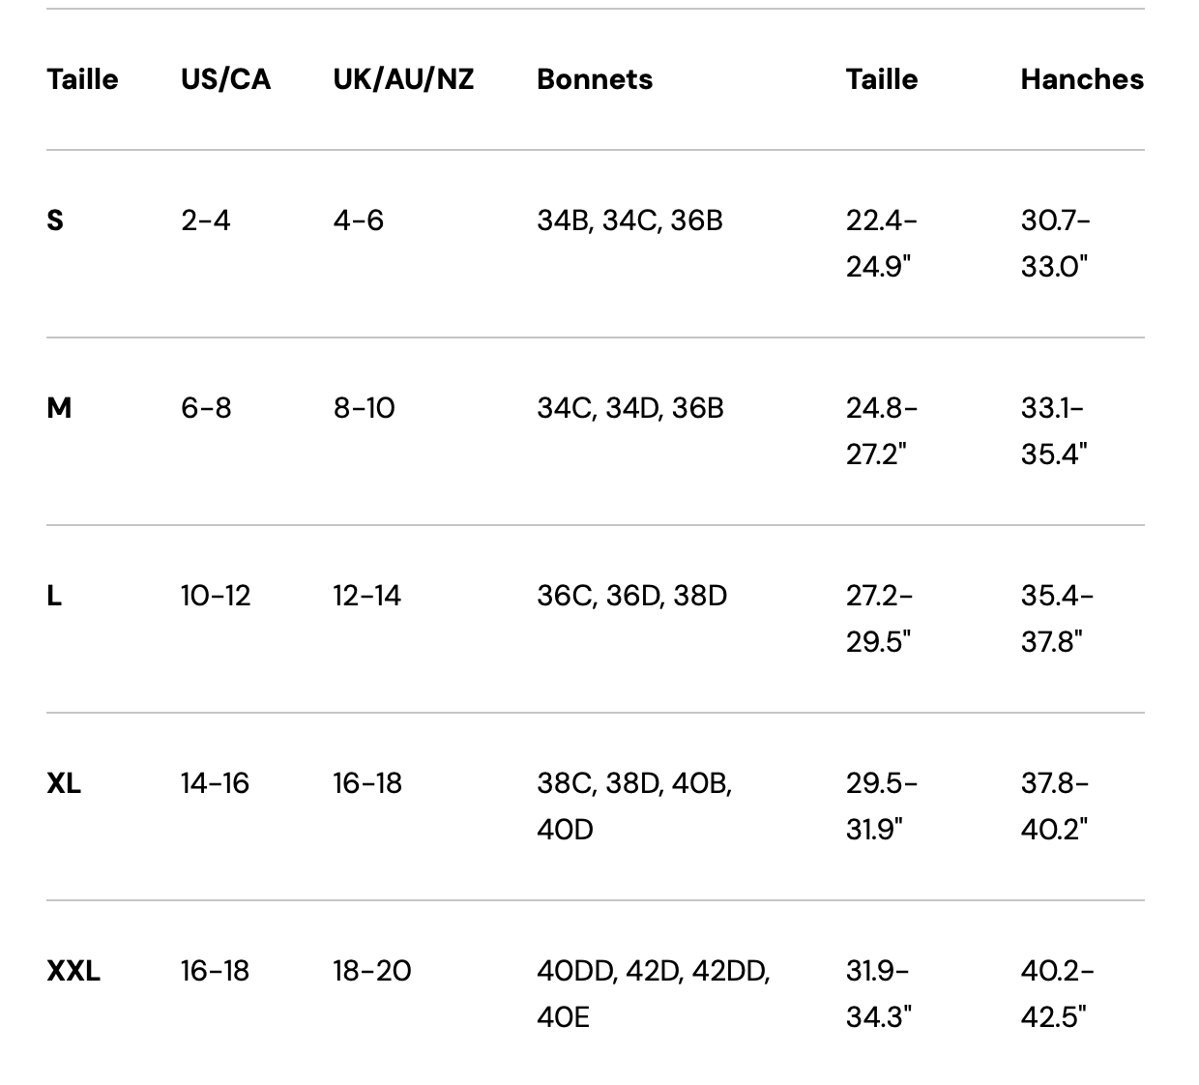Click the 33.1-35.4" hips measurement
The image size is (1199, 1085).
point(1053,430)
